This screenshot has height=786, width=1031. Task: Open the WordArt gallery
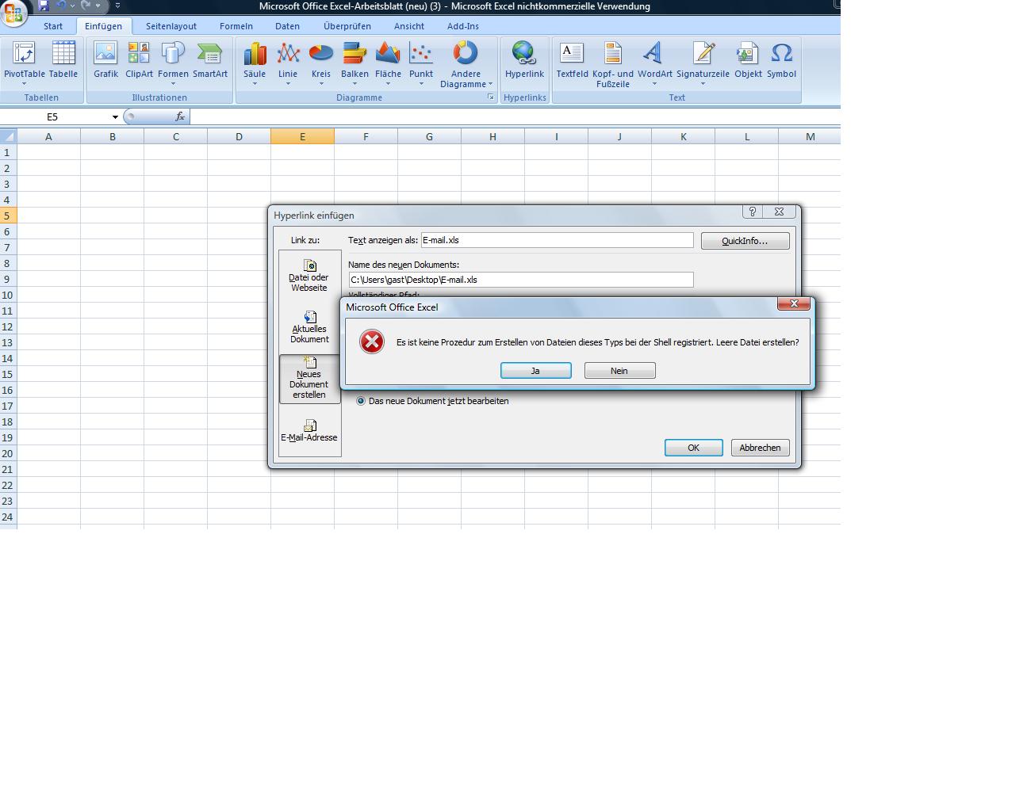654,63
